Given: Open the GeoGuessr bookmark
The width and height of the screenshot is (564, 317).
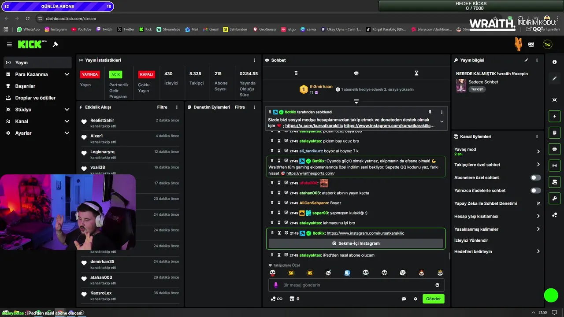Looking at the screenshot, I should (x=264, y=29).
